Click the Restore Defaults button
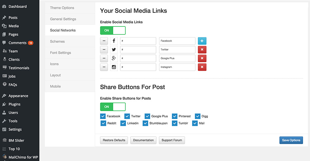Screen dimensions: 310x161 pos(114,140)
